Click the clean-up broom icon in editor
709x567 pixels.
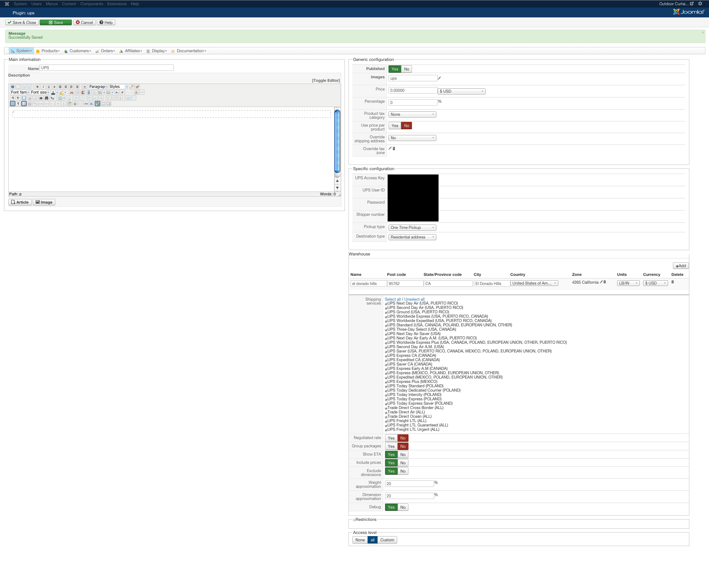coord(137,87)
